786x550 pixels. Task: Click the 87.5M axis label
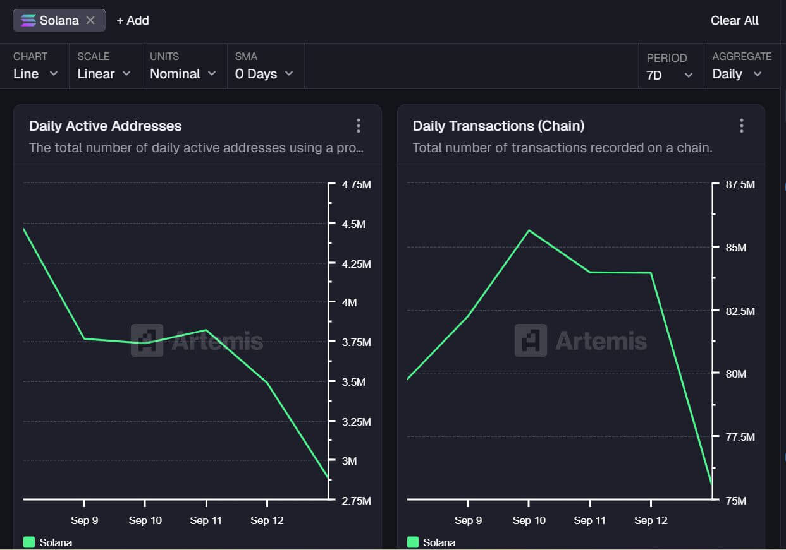(740, 185)
